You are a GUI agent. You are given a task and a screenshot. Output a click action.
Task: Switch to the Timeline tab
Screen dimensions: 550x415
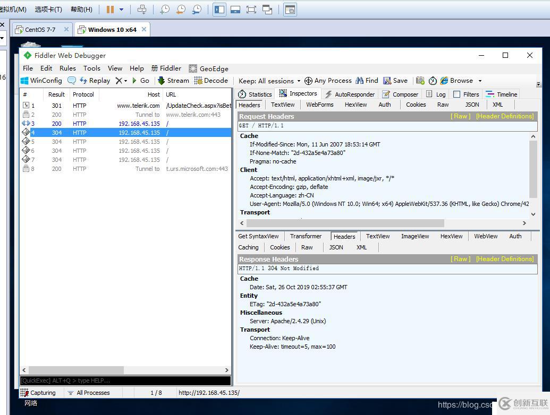pos(502,94)
